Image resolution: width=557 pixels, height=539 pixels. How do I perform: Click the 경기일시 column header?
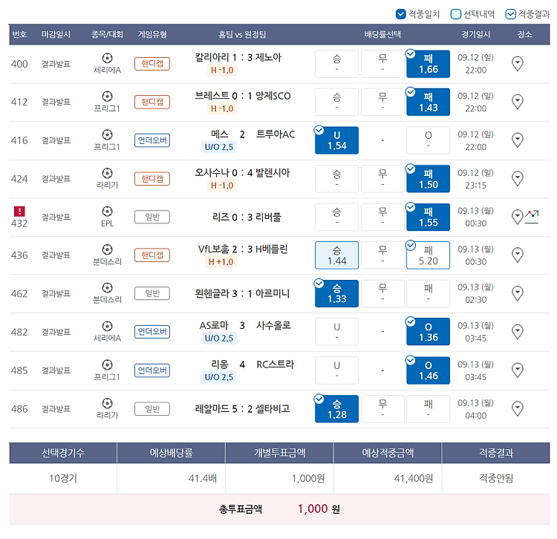click(475, 34)
